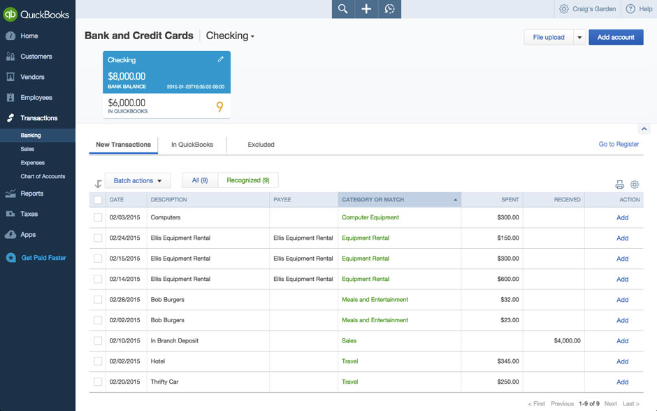The image size is (657, 411).
Task: Click Go to Register link
Action: (619, 144)
